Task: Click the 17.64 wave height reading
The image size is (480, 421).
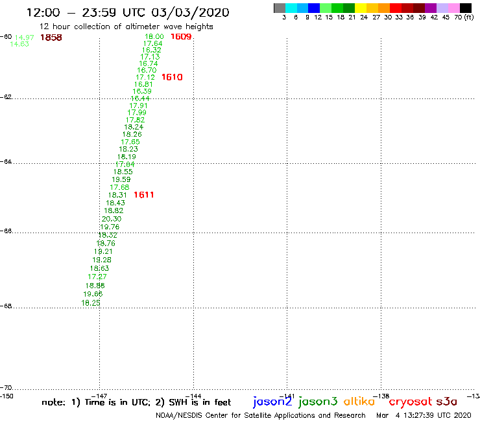Action: tap(152, 43)
